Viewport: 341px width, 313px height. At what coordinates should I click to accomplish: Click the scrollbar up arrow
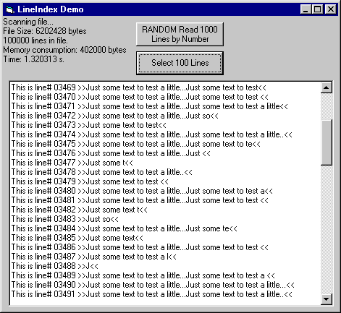tap(327, 87)
